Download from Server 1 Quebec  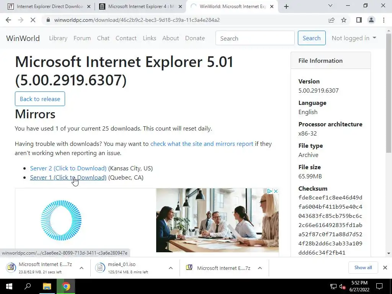tap(68, 178)
